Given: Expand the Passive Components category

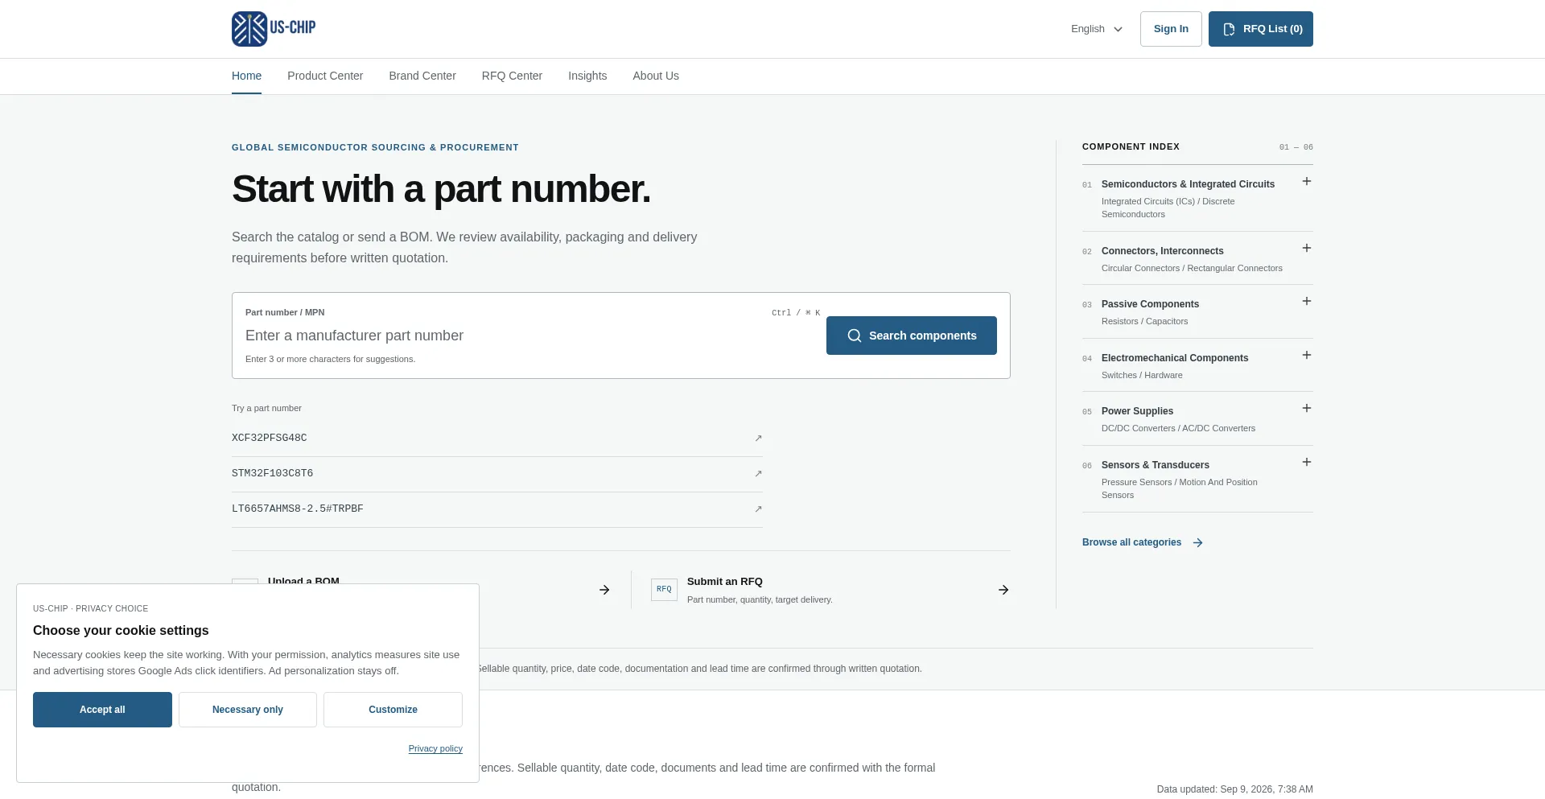Looking at the screenshot, I should [1307, 302].
